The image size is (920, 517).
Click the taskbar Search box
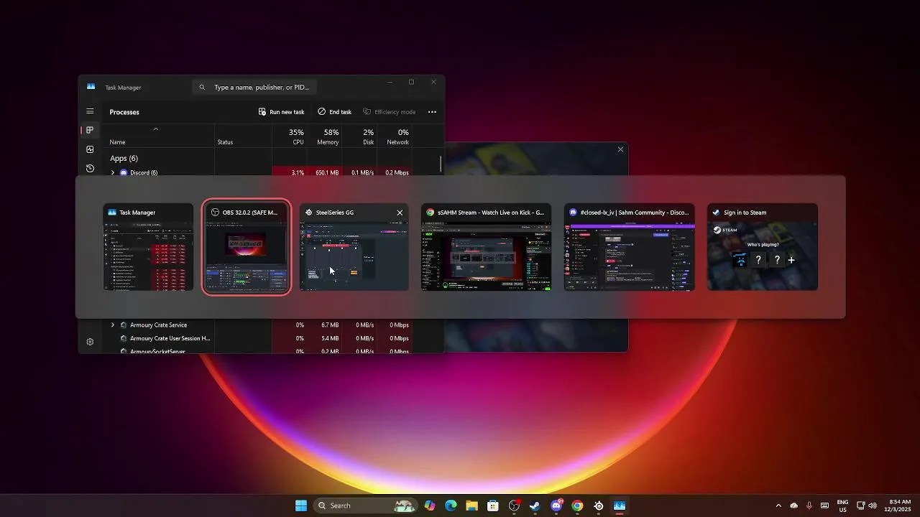pyautogui.click(x=367, y=506)
